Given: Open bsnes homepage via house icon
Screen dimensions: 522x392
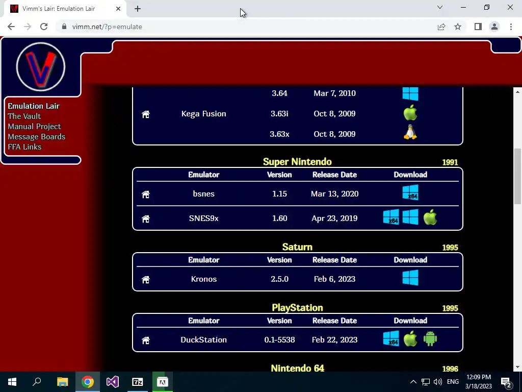Looking at the screenshot, I should 145,194.
